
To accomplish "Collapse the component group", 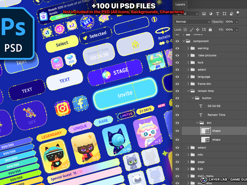I will tap(184, 41).
